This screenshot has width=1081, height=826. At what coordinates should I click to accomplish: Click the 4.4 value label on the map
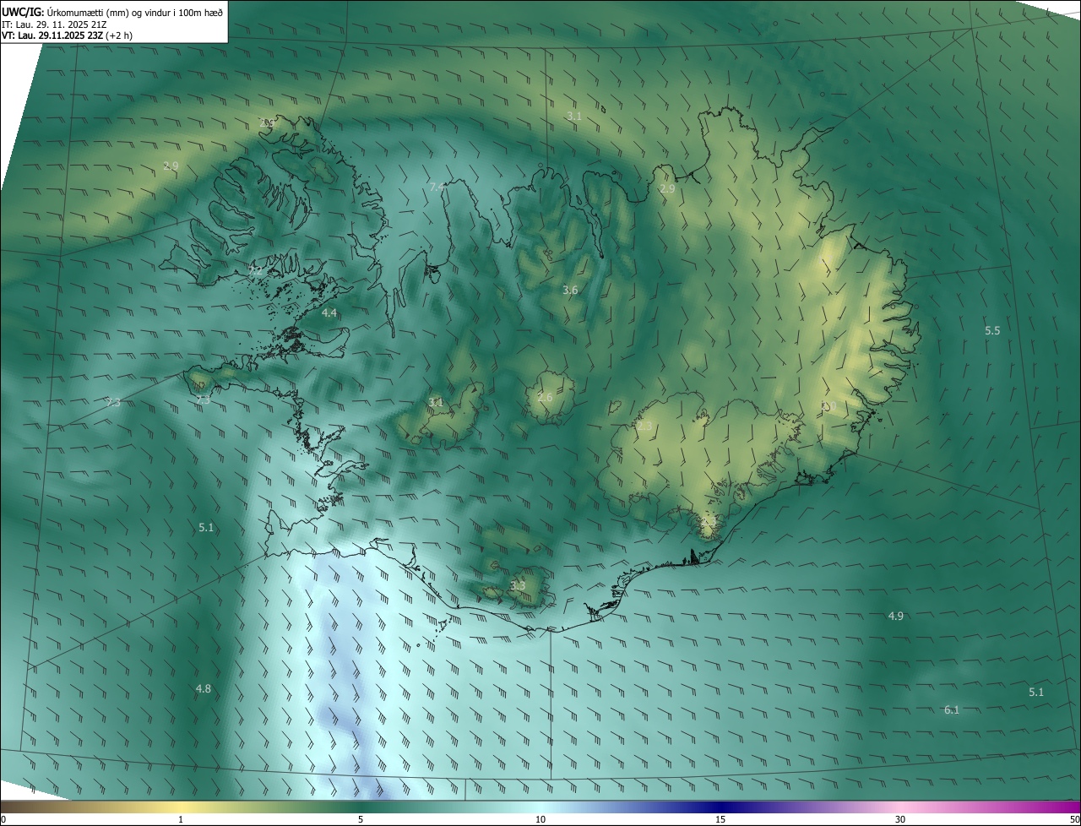329,313
